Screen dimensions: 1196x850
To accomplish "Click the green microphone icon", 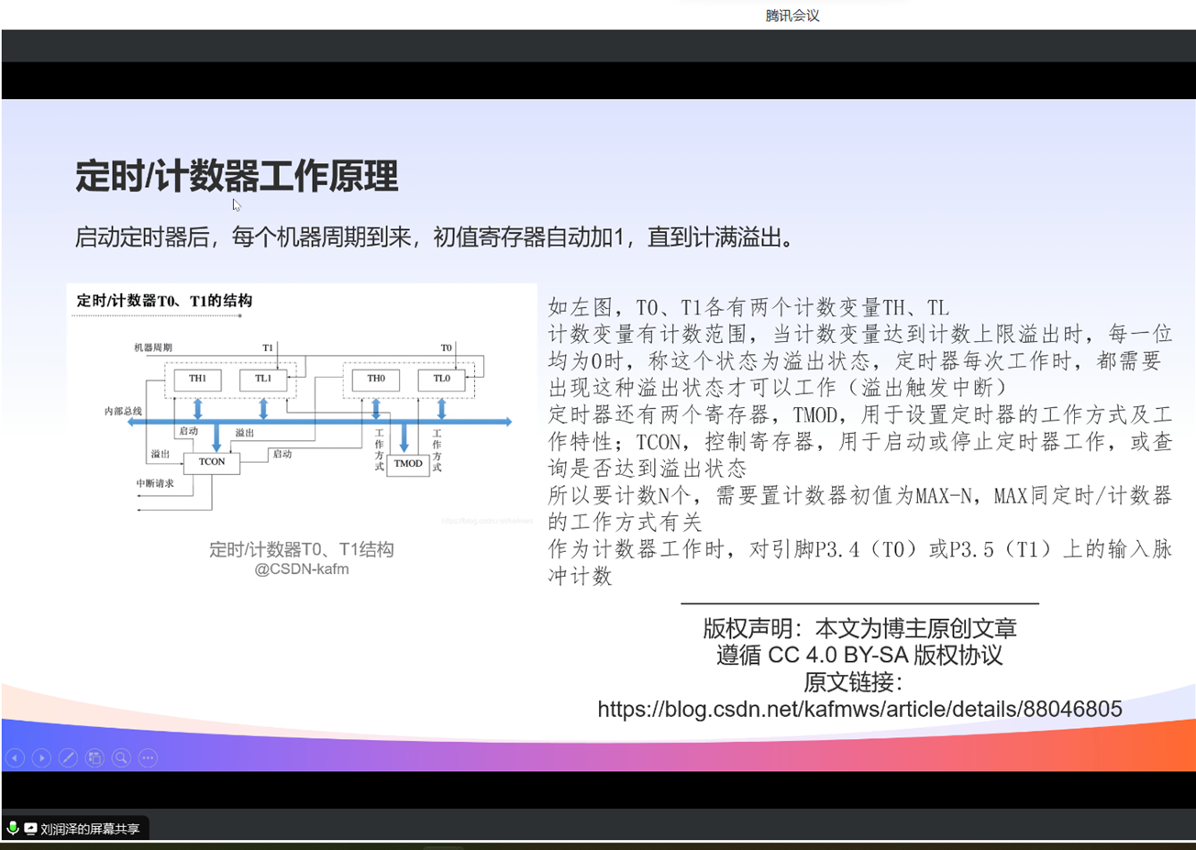I will click(13, 828).
